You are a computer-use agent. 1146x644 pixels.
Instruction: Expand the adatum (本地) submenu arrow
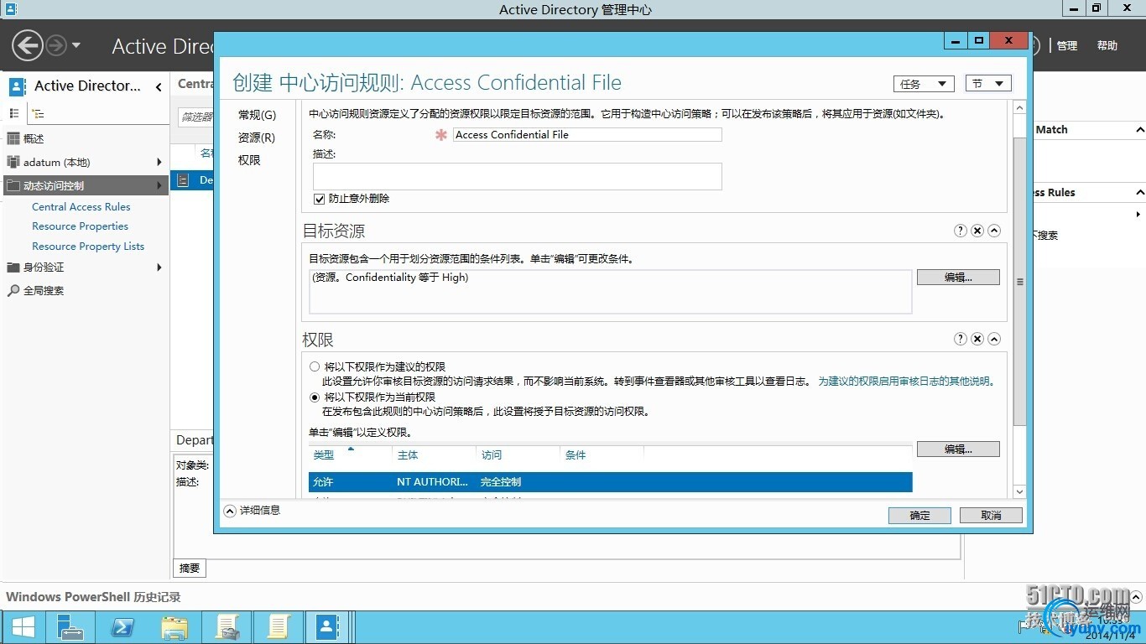click(159, 162)
